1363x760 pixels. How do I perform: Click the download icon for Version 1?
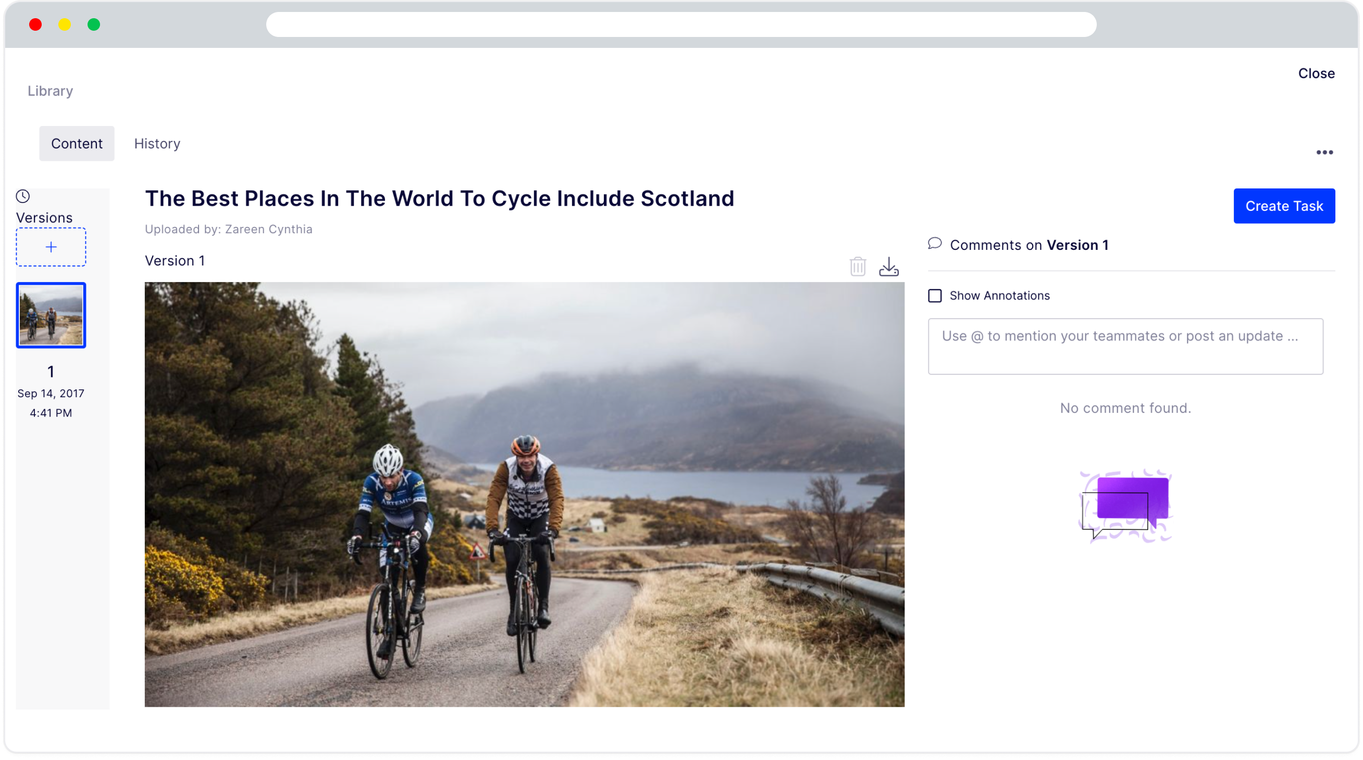(x=888, y=265)
